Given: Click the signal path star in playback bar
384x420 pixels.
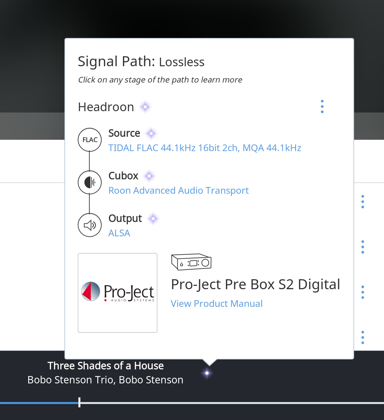Looking at the screenshot, I should tap(207, 373).
